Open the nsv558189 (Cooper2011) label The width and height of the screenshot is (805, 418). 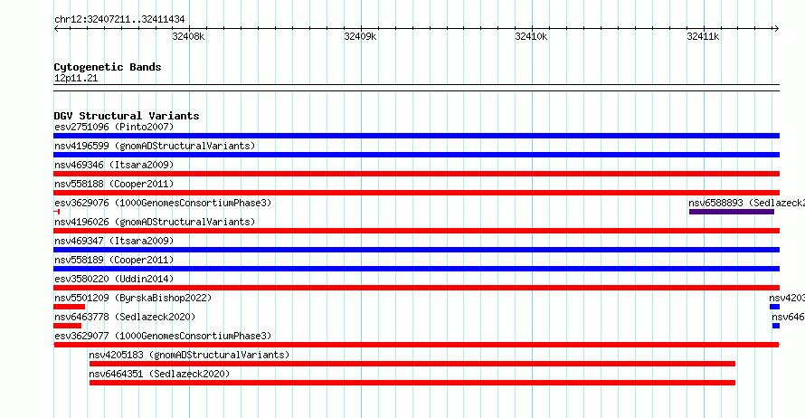[114, 260]
